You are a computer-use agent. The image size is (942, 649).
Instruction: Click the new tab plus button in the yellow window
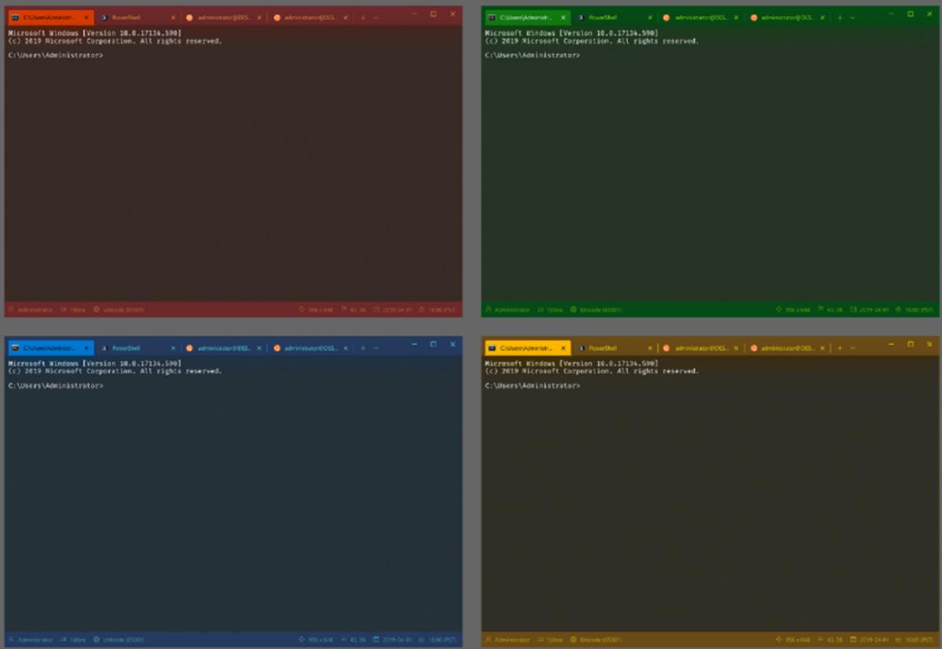click(841, 348)
